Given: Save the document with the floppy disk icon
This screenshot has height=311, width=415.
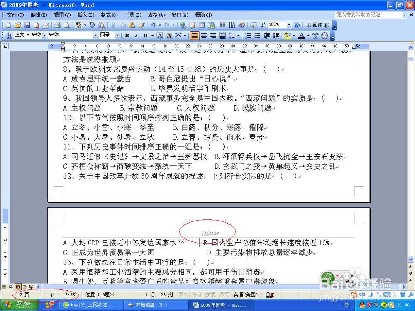Looking at the screenshot, I should pos(27,25).
